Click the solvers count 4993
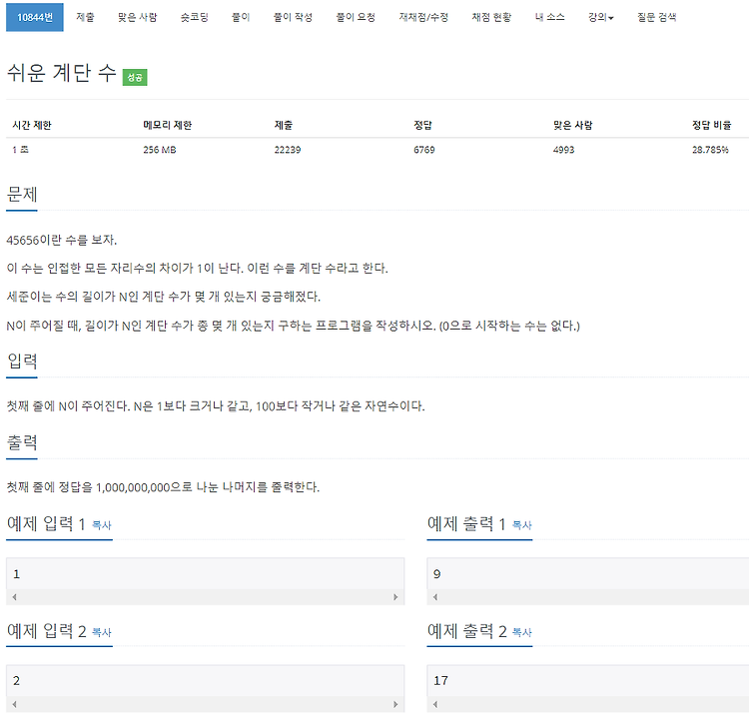749x717 pixels. click(563, 150)
